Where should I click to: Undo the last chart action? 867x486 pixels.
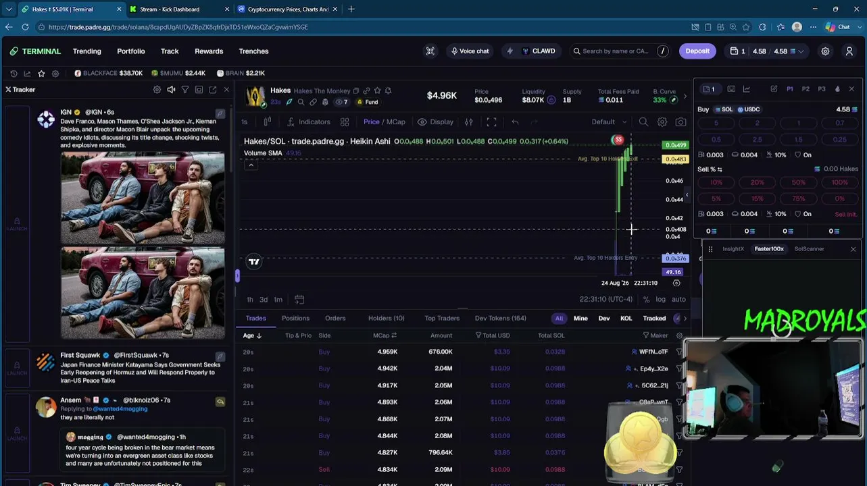[x=515, y=122]
